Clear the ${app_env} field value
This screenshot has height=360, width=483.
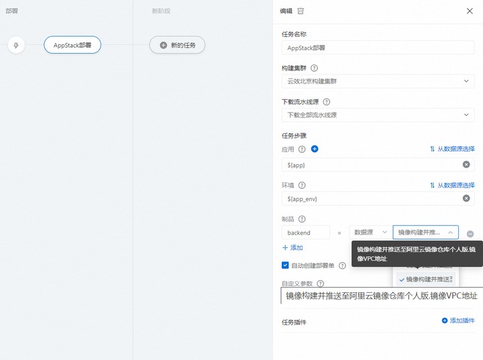click(x=466, y=198)
